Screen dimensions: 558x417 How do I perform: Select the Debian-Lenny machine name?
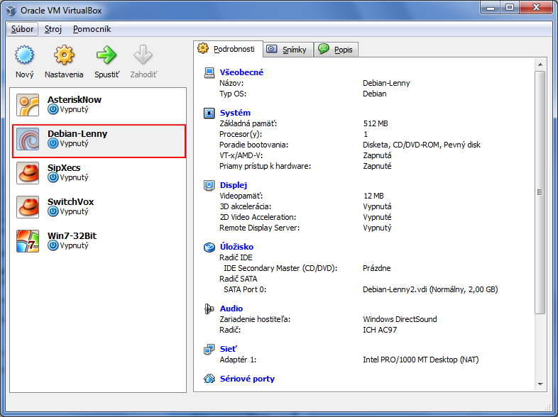click(x=77, y=133)
